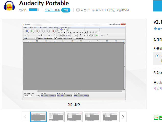
Task: Open the 2 (스테레오) channels dropdown
Action: [80, 38]
